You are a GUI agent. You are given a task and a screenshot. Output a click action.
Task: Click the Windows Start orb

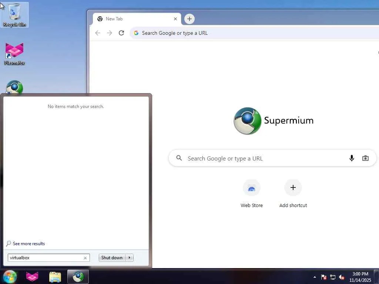tap(10, 277)
